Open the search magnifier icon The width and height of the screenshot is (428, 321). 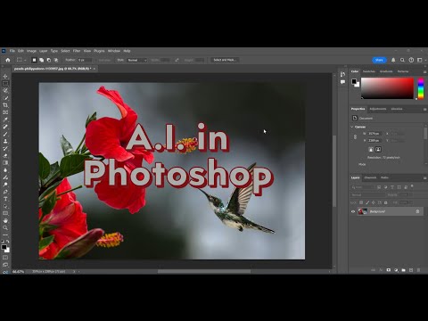pyautogui.click(x=402, y=60)
